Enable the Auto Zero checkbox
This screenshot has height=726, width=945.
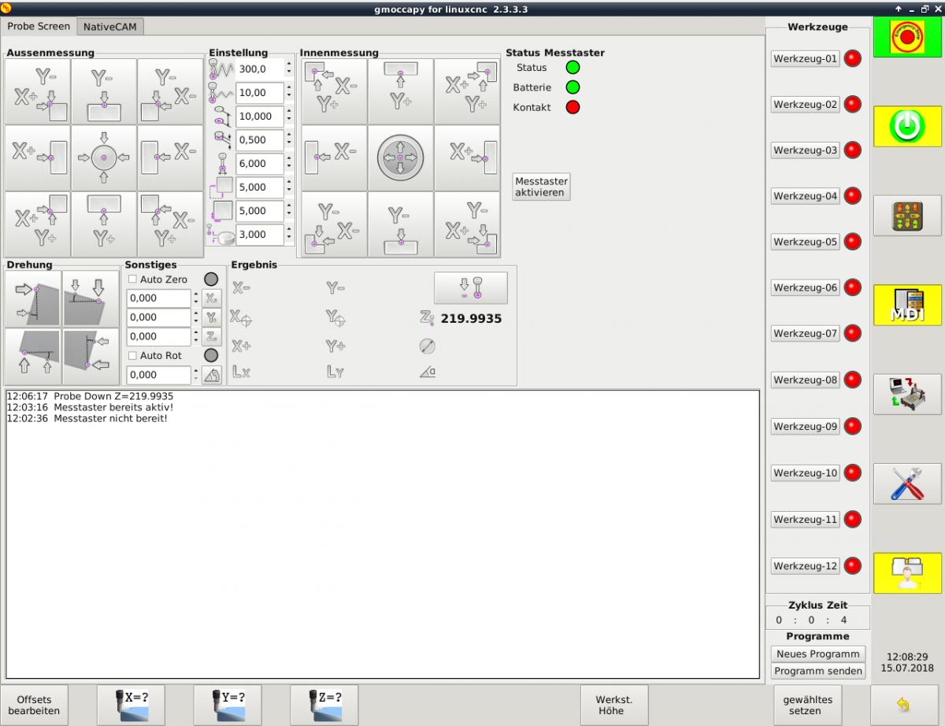(x=132, y=279)
